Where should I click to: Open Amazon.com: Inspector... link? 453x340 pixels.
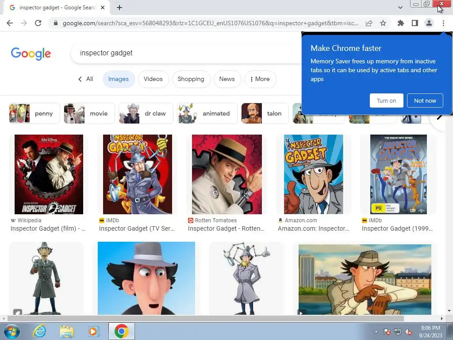(x=314, y=229)
